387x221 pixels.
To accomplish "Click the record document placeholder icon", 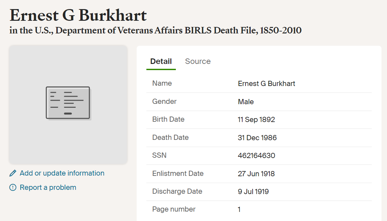I will pos(68,103).
